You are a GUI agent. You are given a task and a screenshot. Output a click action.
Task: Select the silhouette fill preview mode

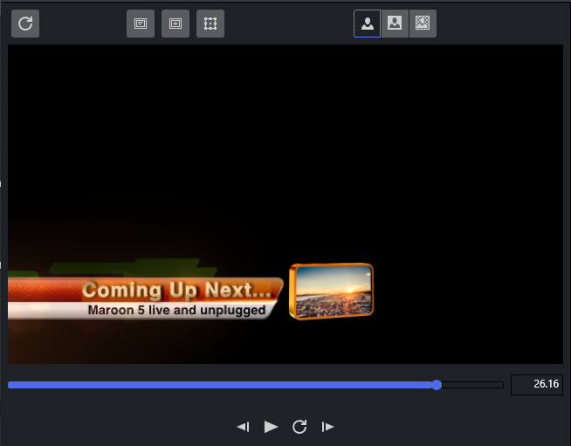coord(368,24)
